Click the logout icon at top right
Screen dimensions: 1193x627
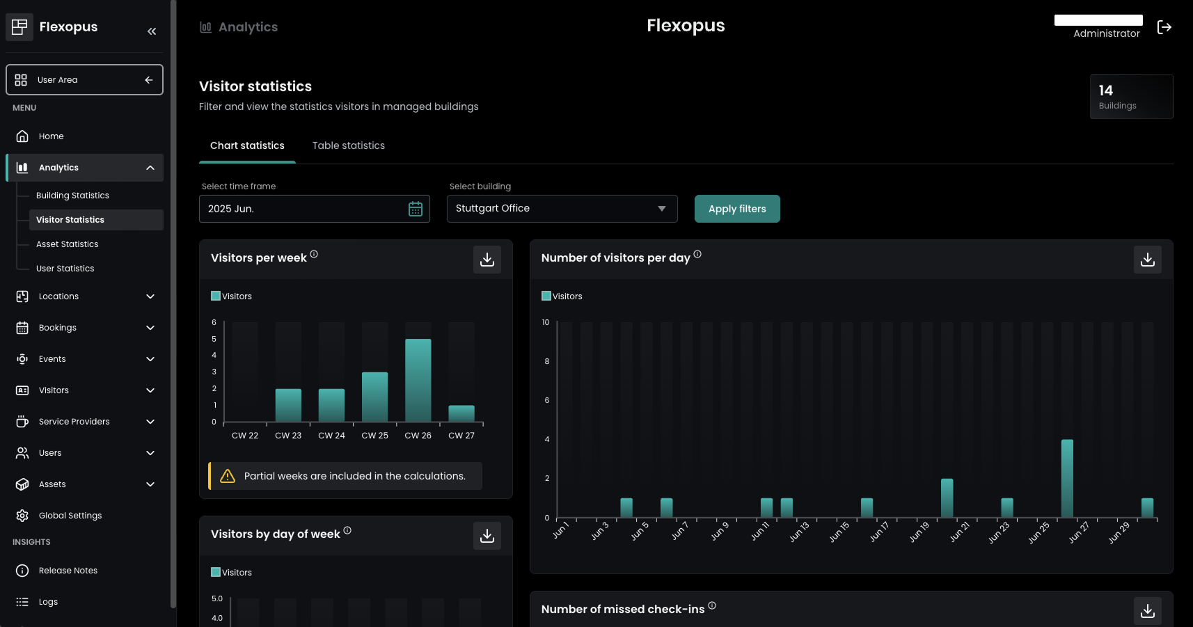pos(1164,27)
